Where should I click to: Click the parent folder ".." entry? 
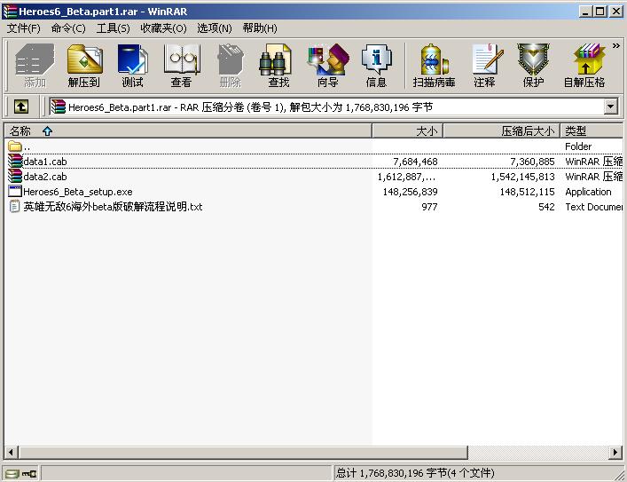coord(27,146)
